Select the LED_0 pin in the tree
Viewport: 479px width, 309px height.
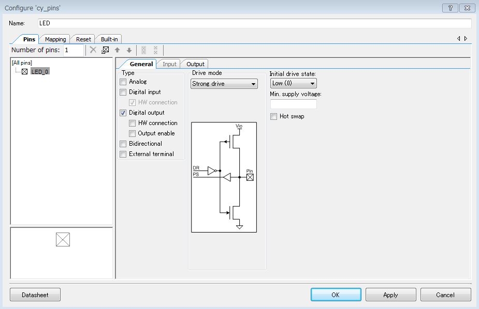pos(40,72)
